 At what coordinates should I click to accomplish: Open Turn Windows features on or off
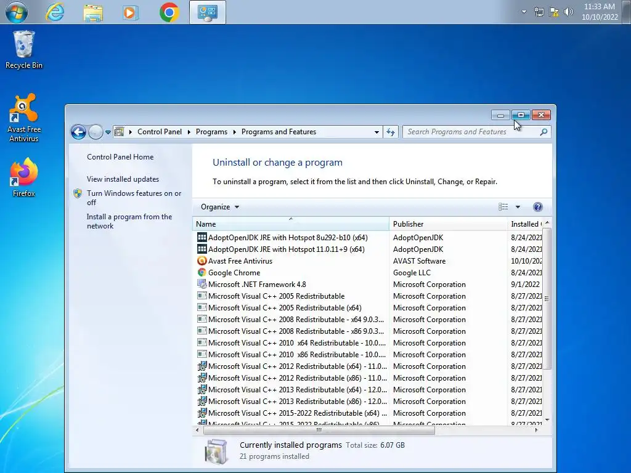pyautogui.click(x=134, y=198)
